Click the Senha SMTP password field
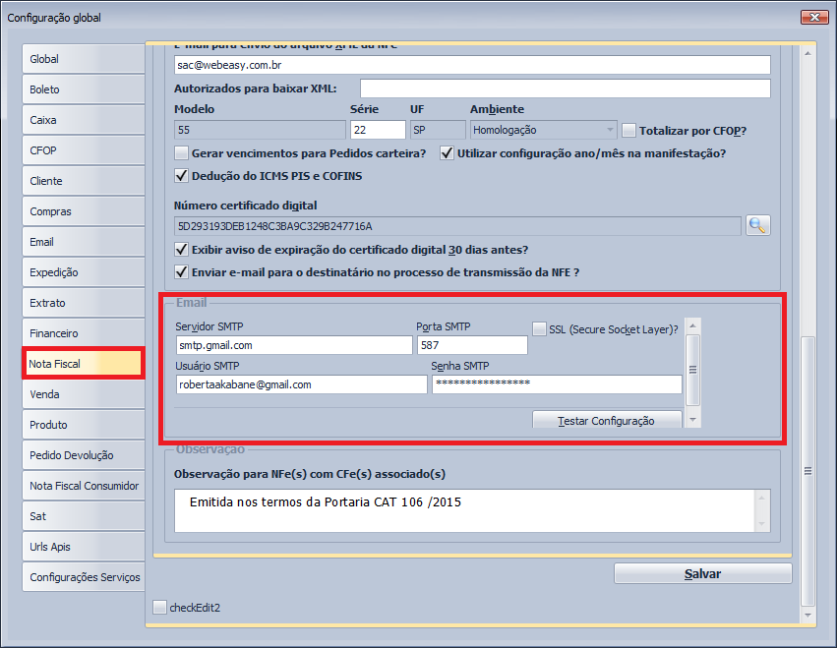This screenshot has width=837, height=648. tap(556, 384)
